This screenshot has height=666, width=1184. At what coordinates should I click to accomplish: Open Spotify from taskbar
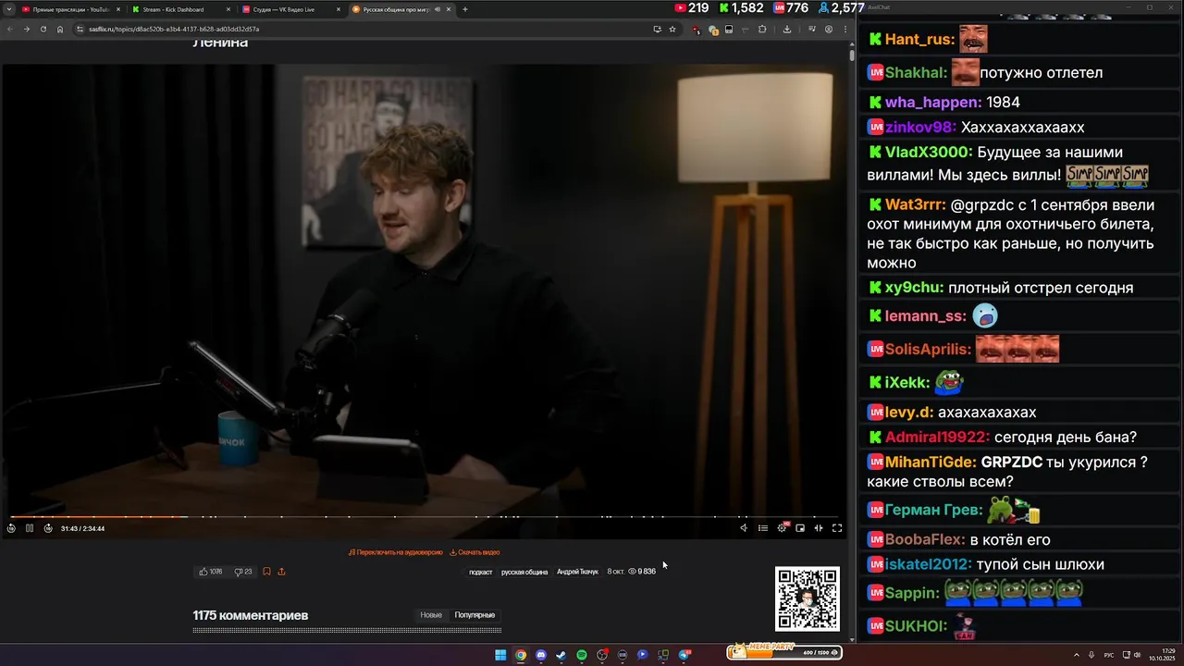tap(581, 655)
